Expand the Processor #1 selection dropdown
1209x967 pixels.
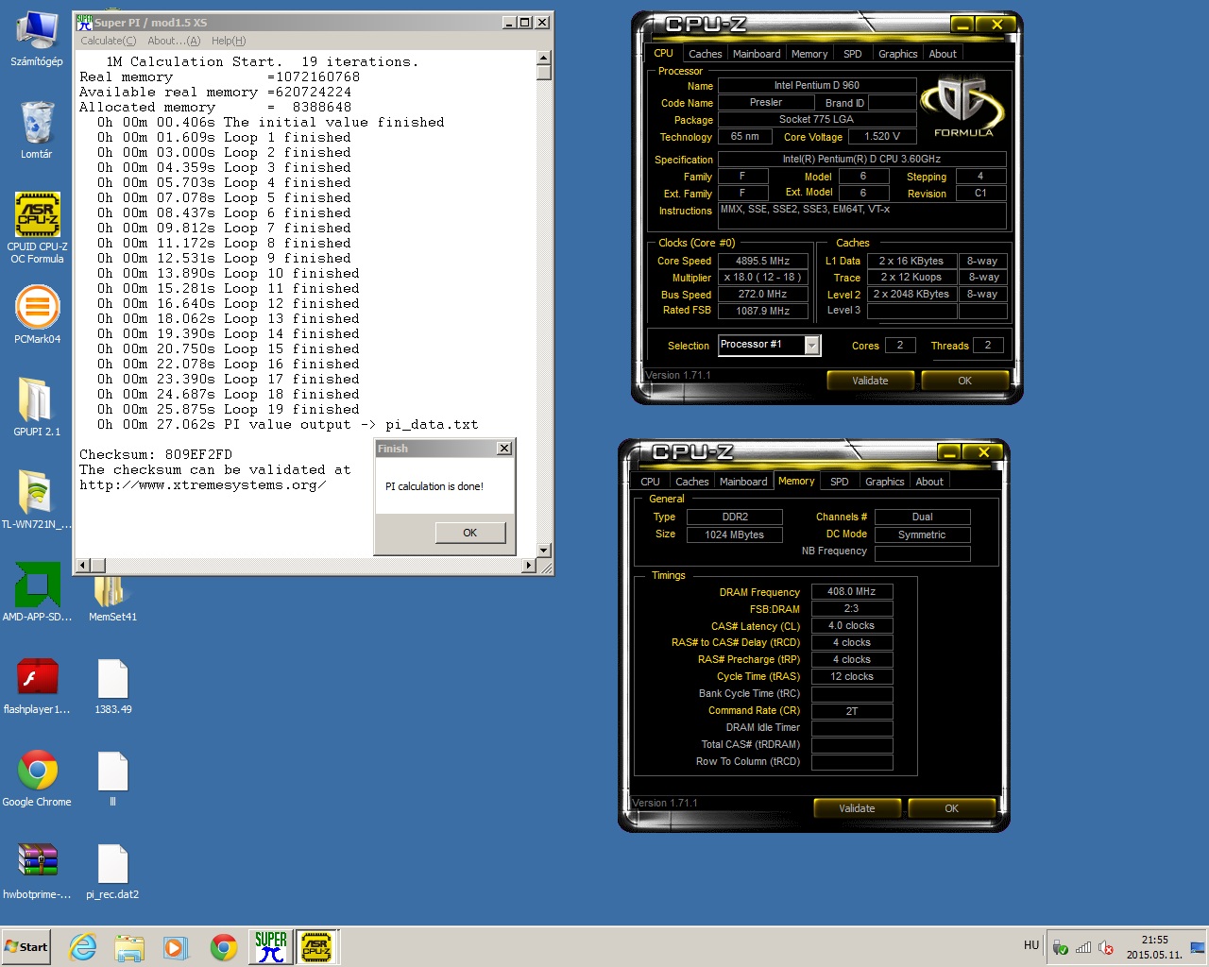pos(811,346)
